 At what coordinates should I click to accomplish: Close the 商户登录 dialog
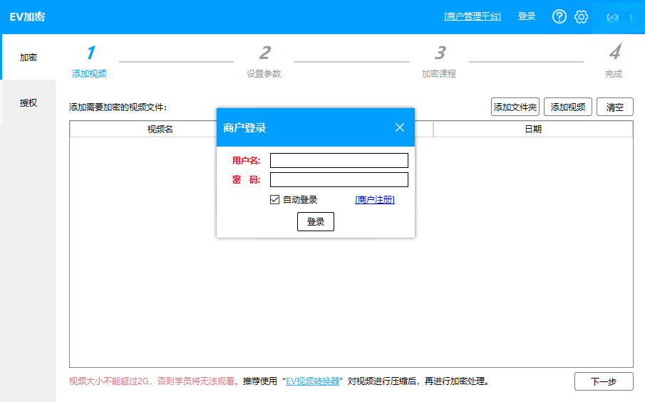(x=399, y=127)
